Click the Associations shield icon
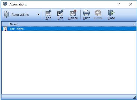This screenshot has width=137, height=100. point(7,15)
